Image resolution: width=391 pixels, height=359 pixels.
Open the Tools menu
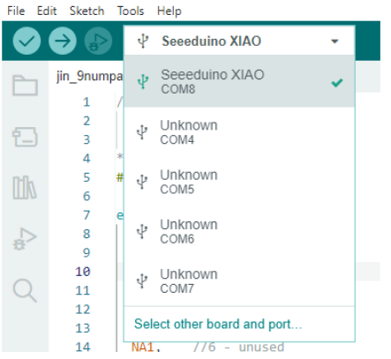tap(131, 11)
